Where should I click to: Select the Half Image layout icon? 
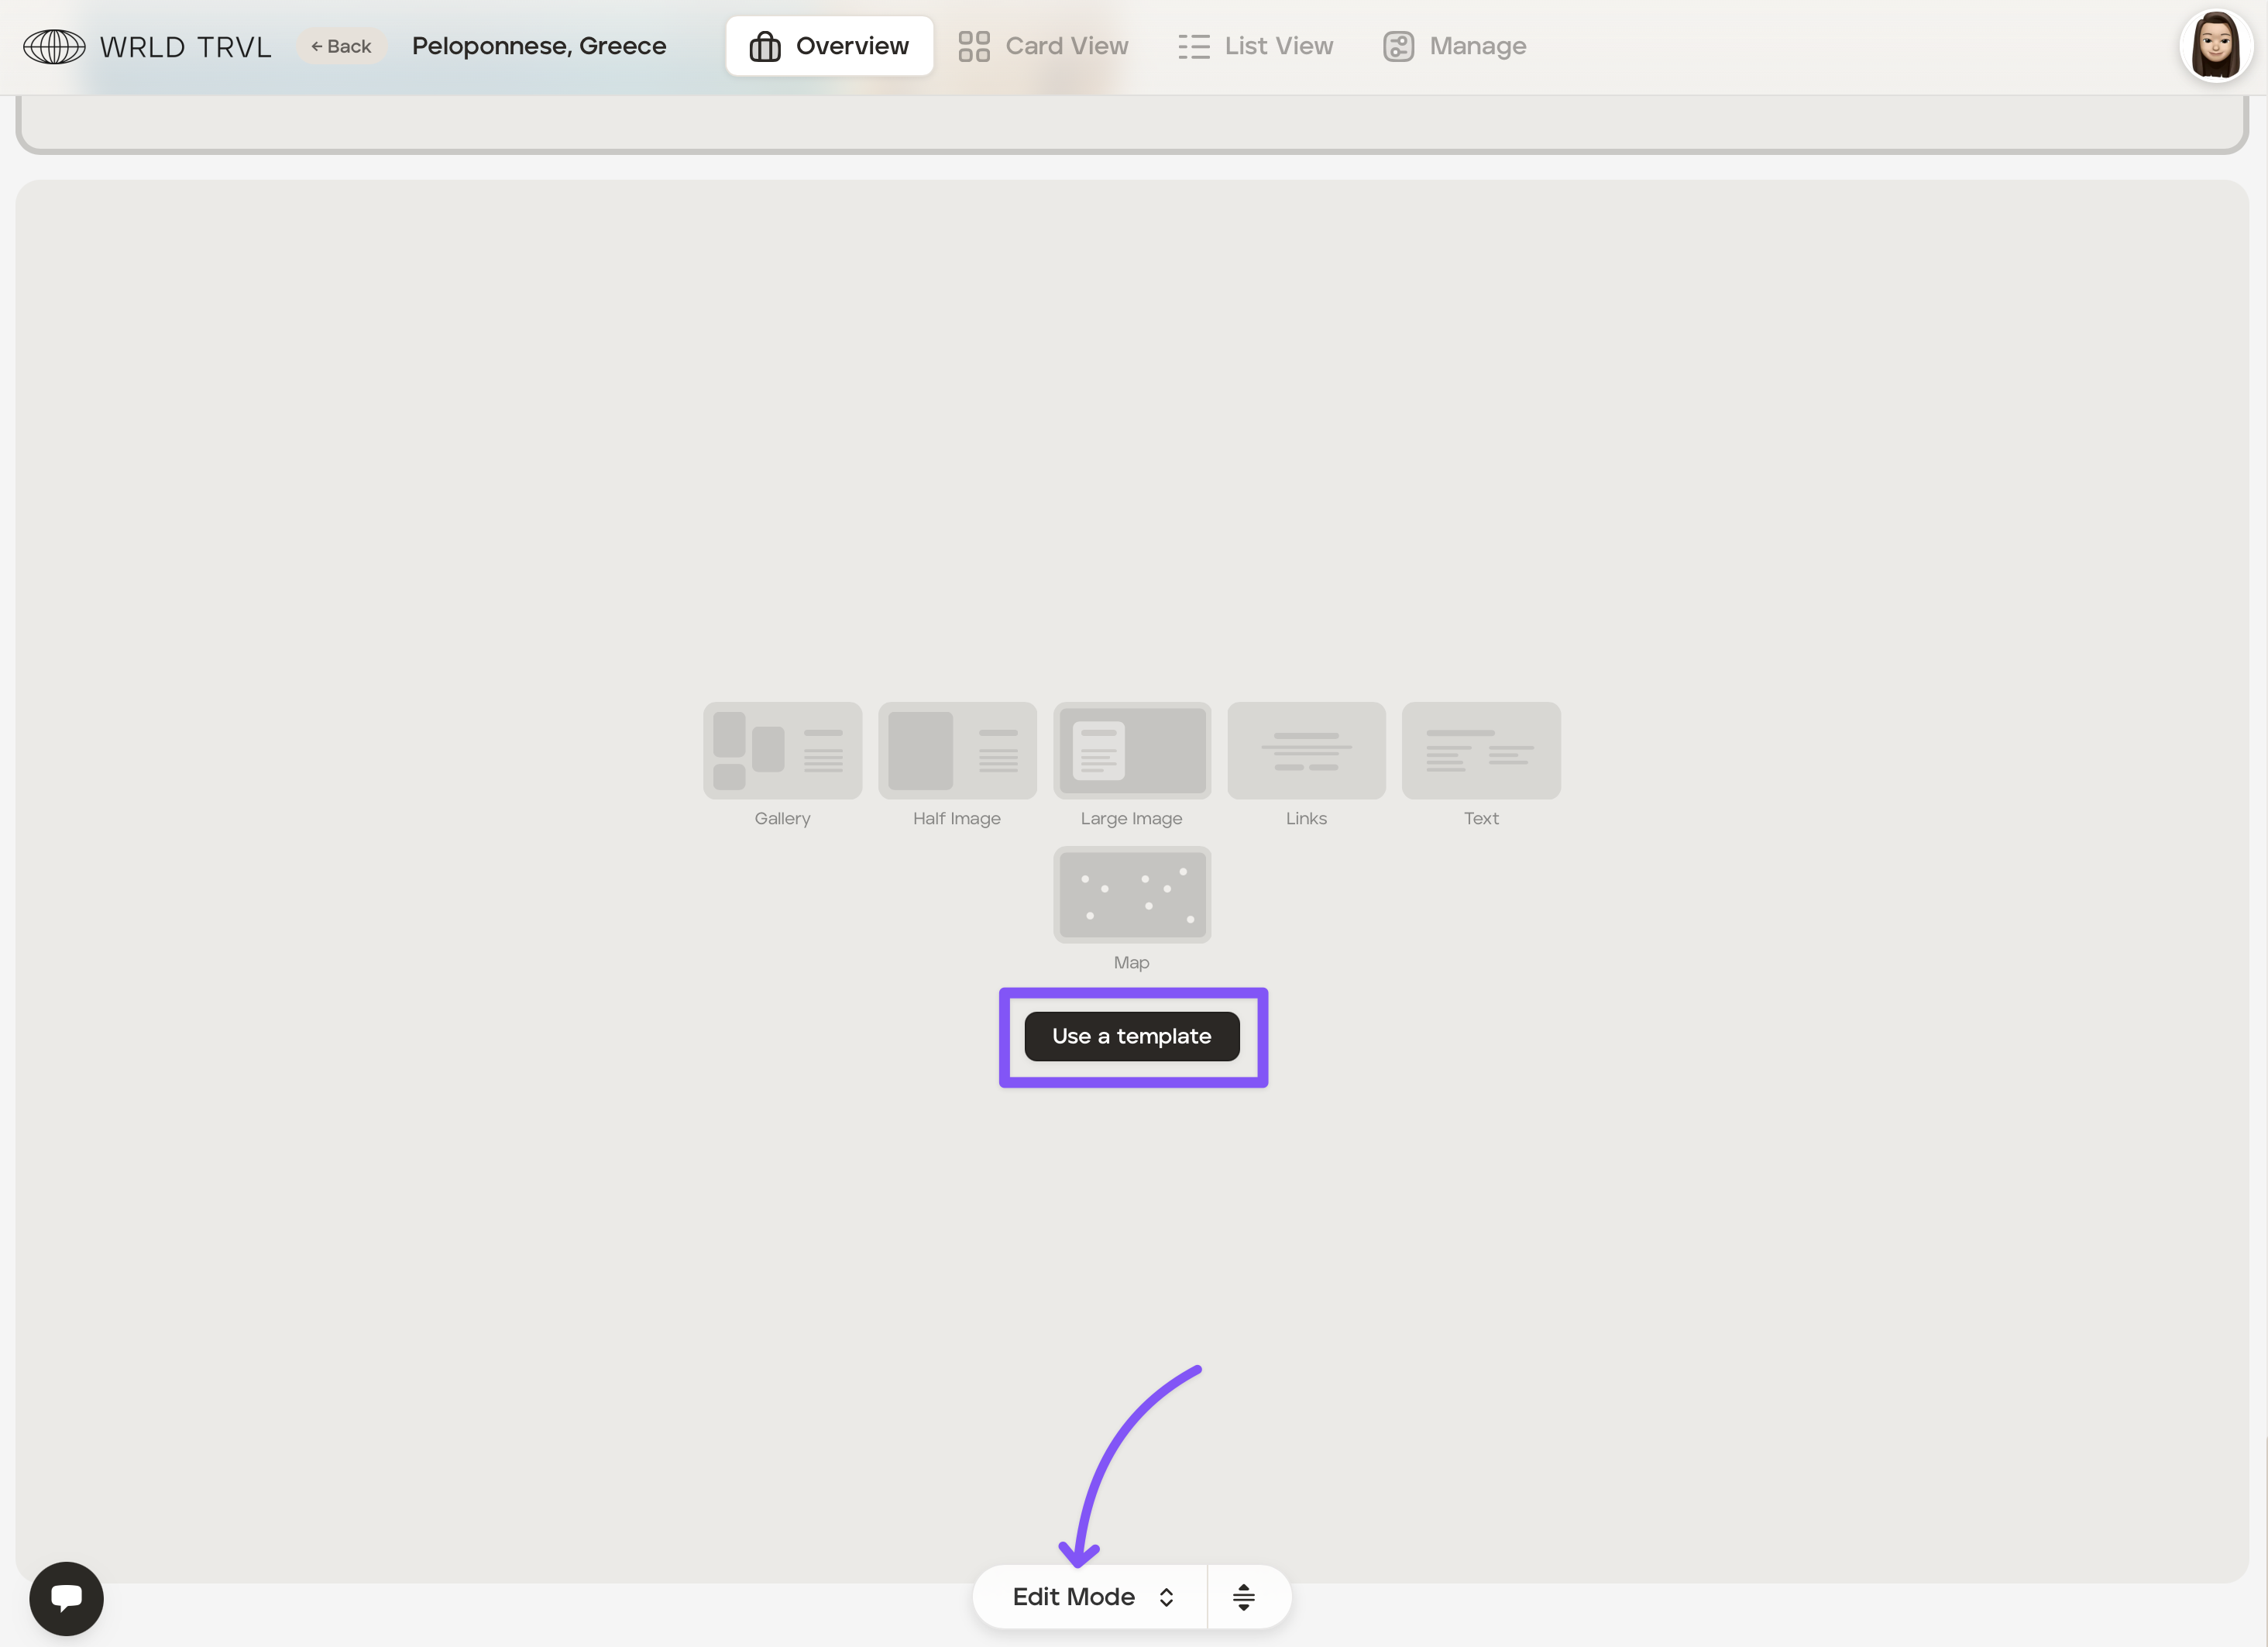956,750
